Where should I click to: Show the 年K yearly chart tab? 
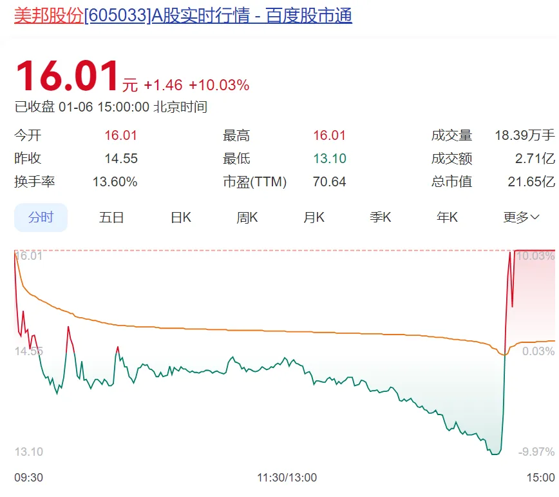tap(447, 217)
